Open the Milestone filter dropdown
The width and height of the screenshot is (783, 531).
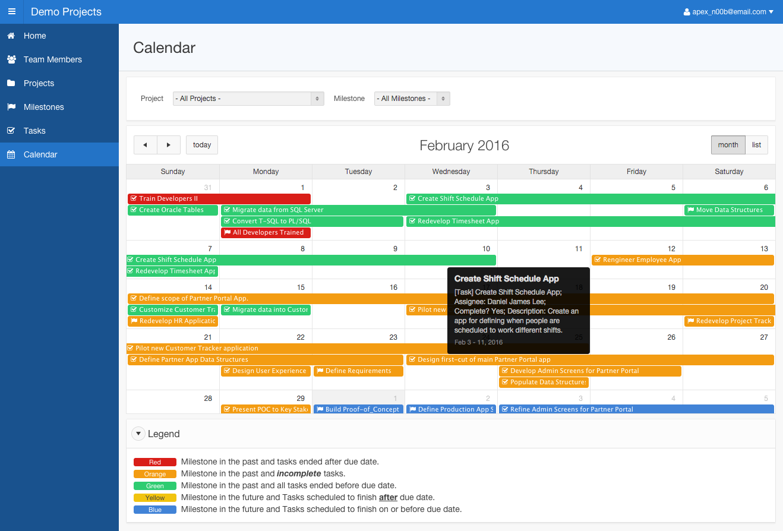[412, 98]
